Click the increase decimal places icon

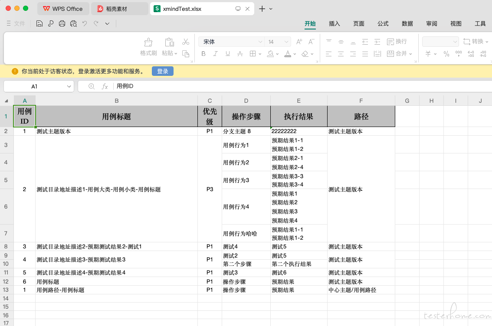[471, 54]
